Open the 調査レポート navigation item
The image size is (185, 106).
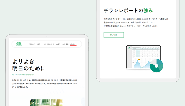click(51, 44)
